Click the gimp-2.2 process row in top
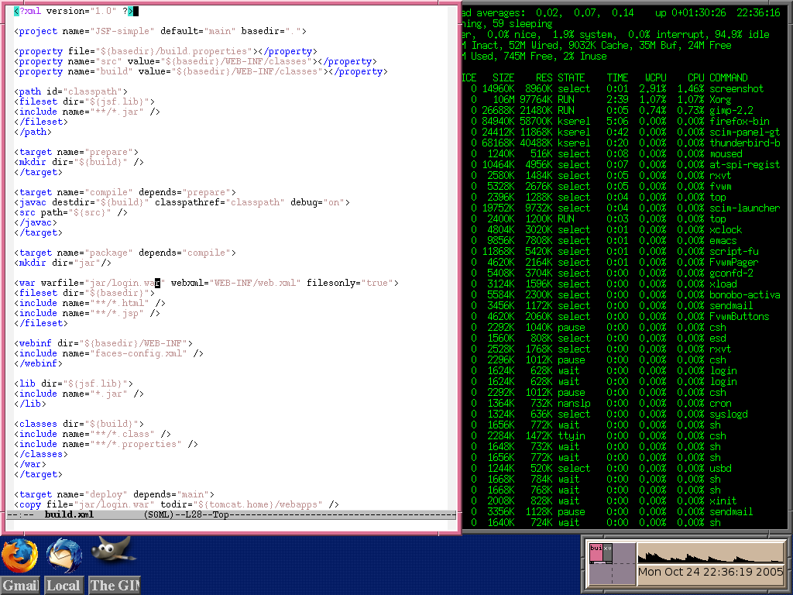The image size is (793, 595). (622, 110)
